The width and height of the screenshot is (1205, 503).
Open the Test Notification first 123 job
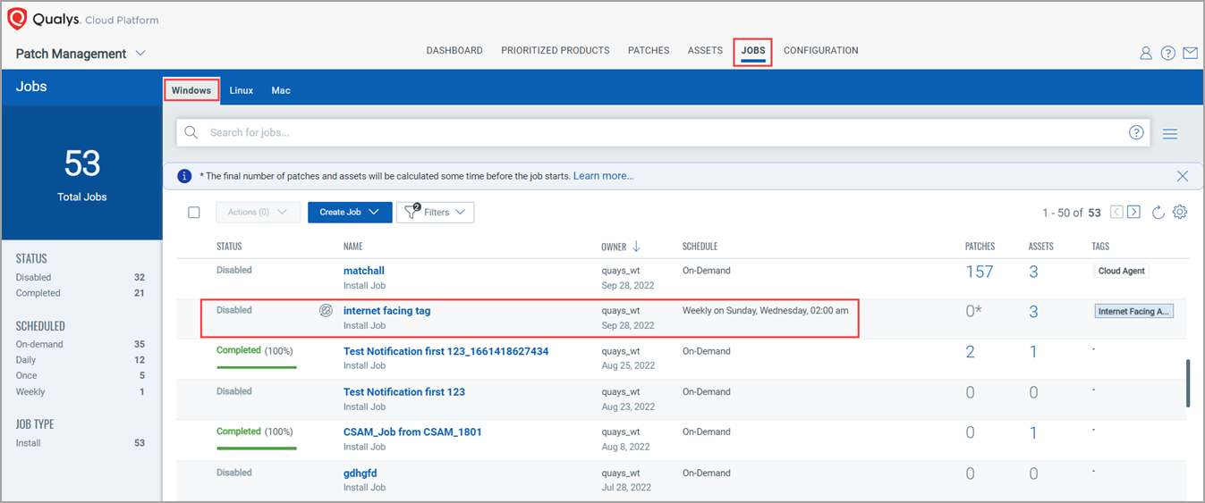point(404,392)
